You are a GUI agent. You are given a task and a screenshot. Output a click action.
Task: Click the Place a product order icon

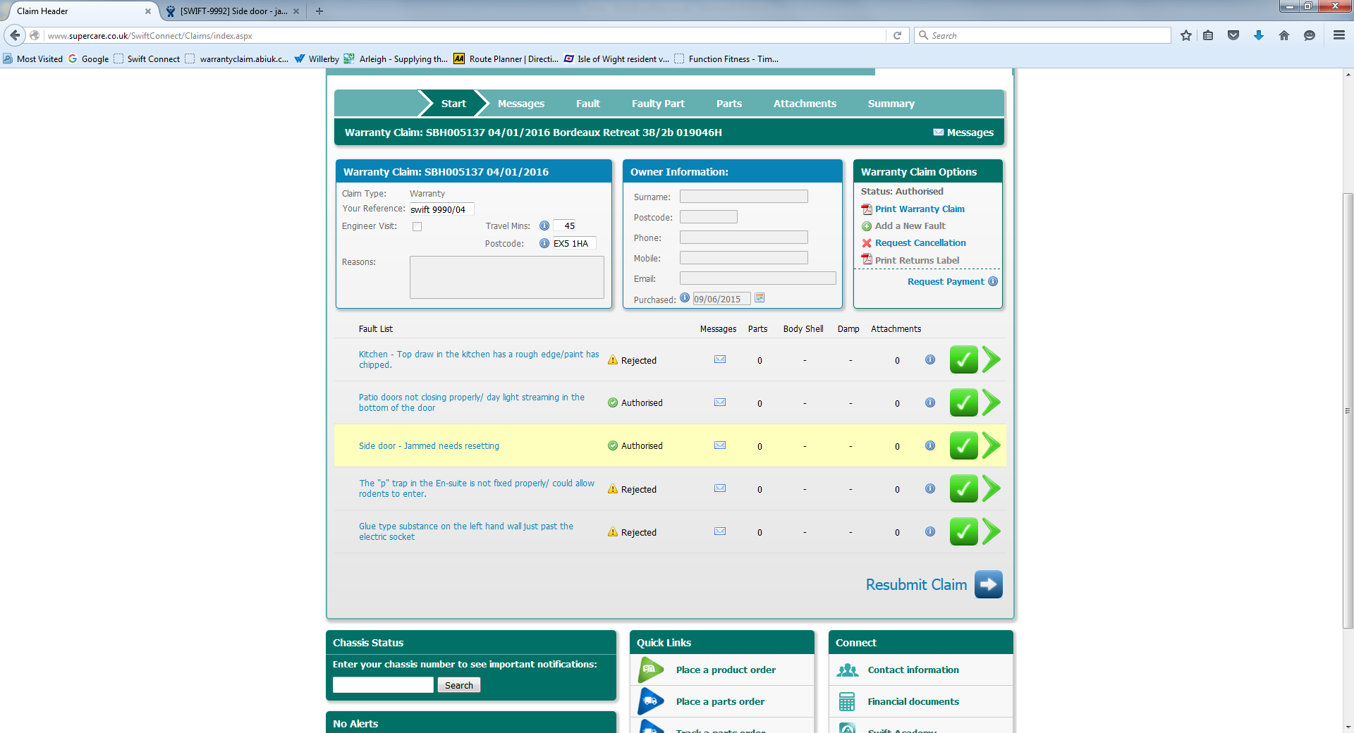(x=651, y=670)
